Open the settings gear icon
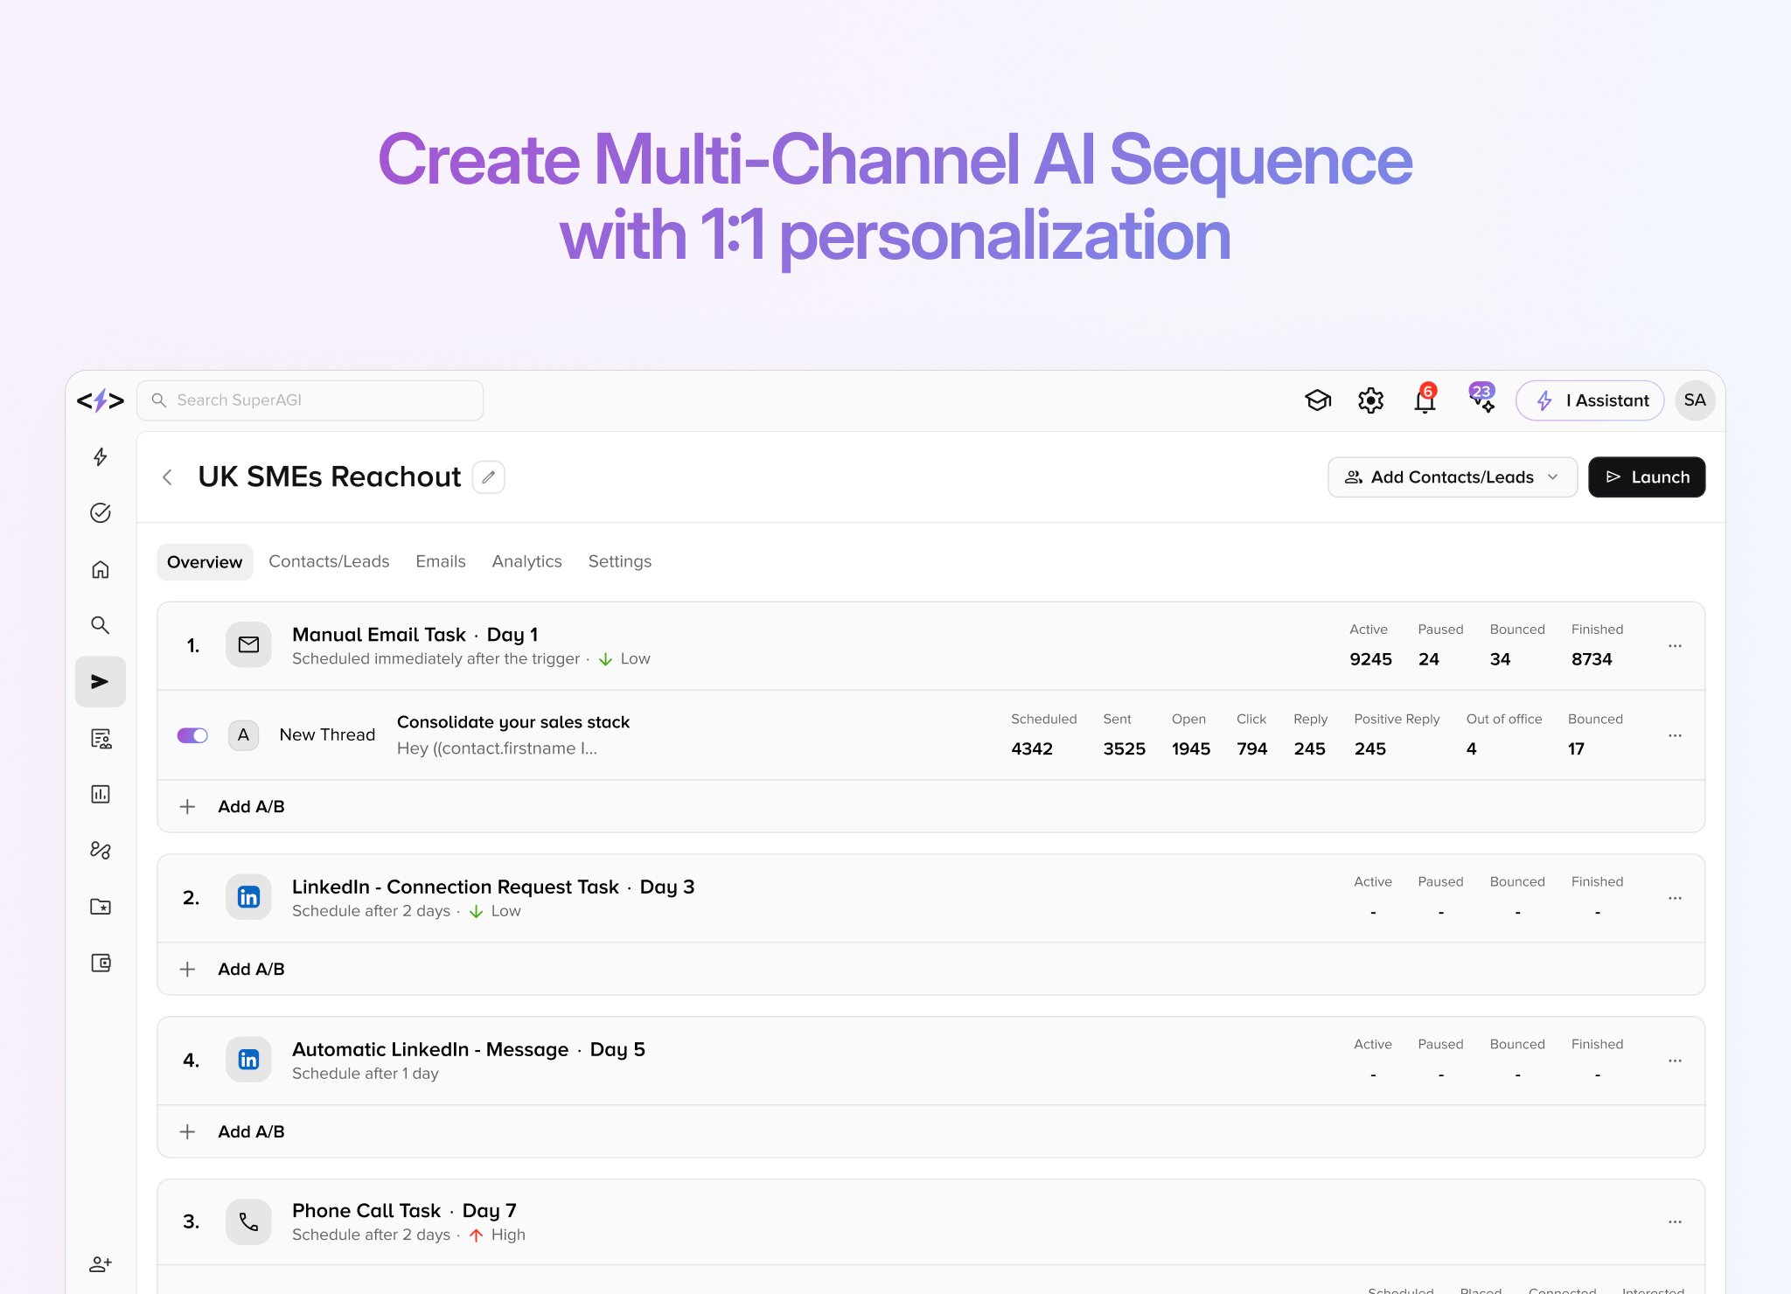The width and height of the screenshot is (1791, 1294). coord(1370,400)
